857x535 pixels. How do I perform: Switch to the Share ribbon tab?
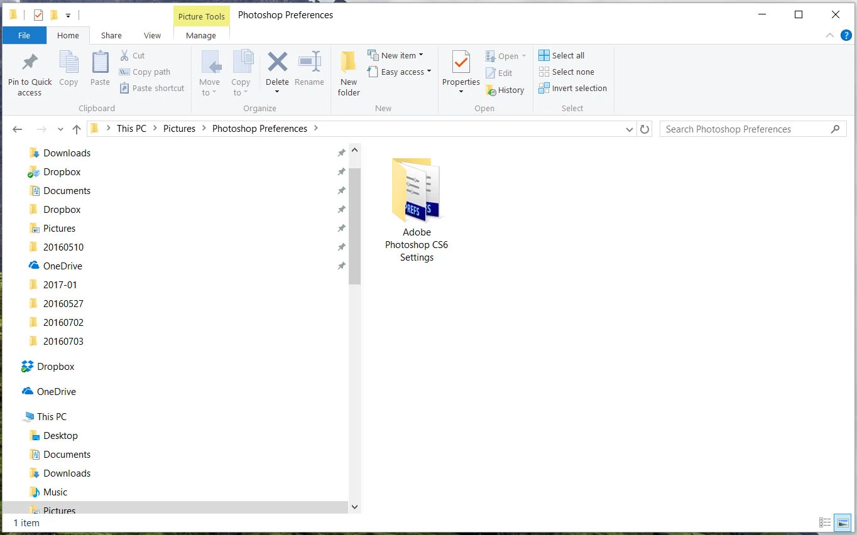point(111,35)
